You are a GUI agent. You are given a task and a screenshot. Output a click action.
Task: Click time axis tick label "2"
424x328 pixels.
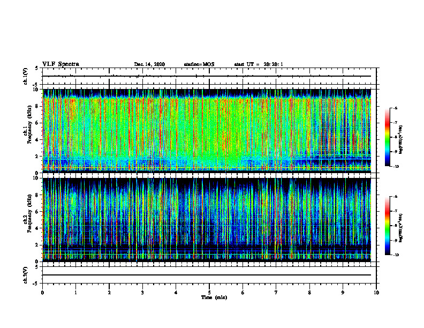(x=109, y=293)
